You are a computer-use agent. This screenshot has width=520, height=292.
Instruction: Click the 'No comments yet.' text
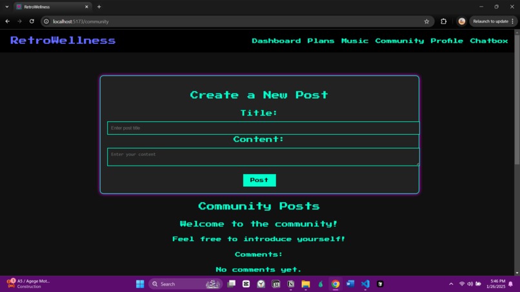coord(259,269)
